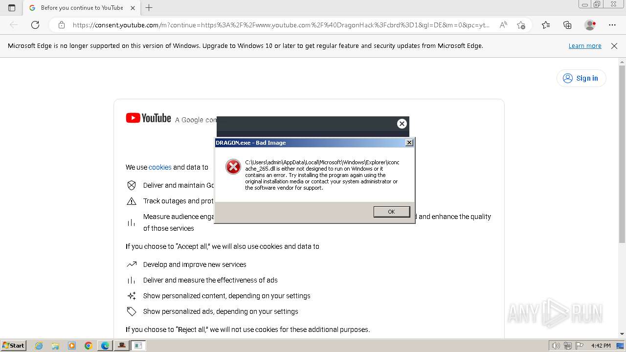This screenshot has width=626, height=352.
Task: Click the warning triangle beside Track outages
Action: click(132, 201)
